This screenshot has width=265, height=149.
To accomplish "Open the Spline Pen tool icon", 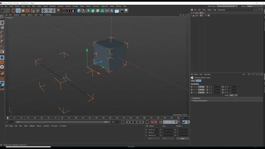I will pos(84,11).
